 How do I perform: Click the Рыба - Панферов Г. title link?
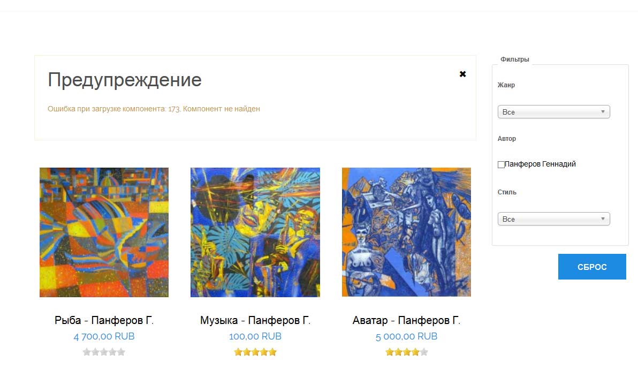[x=104, y=320]
